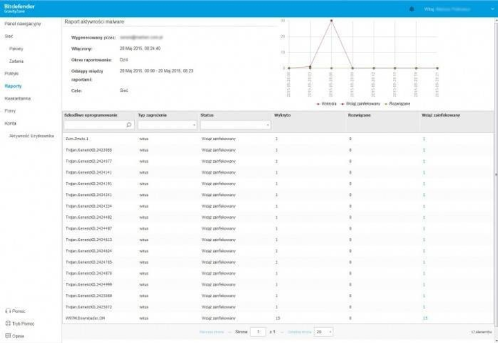Click the lifebuoy icon next to Tryb Pomoc
The image size is (498, 343).
pos(8,324)
